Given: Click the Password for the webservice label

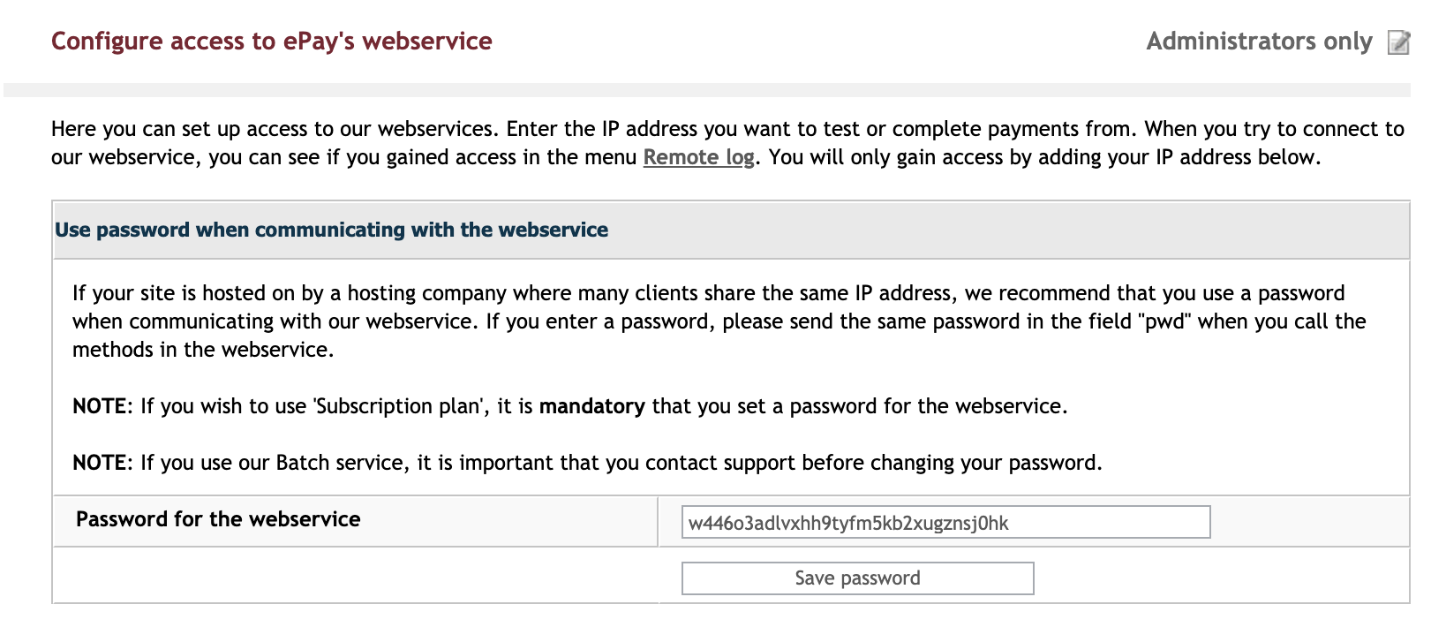Looking at the screenshot, I should pos(218,519).
